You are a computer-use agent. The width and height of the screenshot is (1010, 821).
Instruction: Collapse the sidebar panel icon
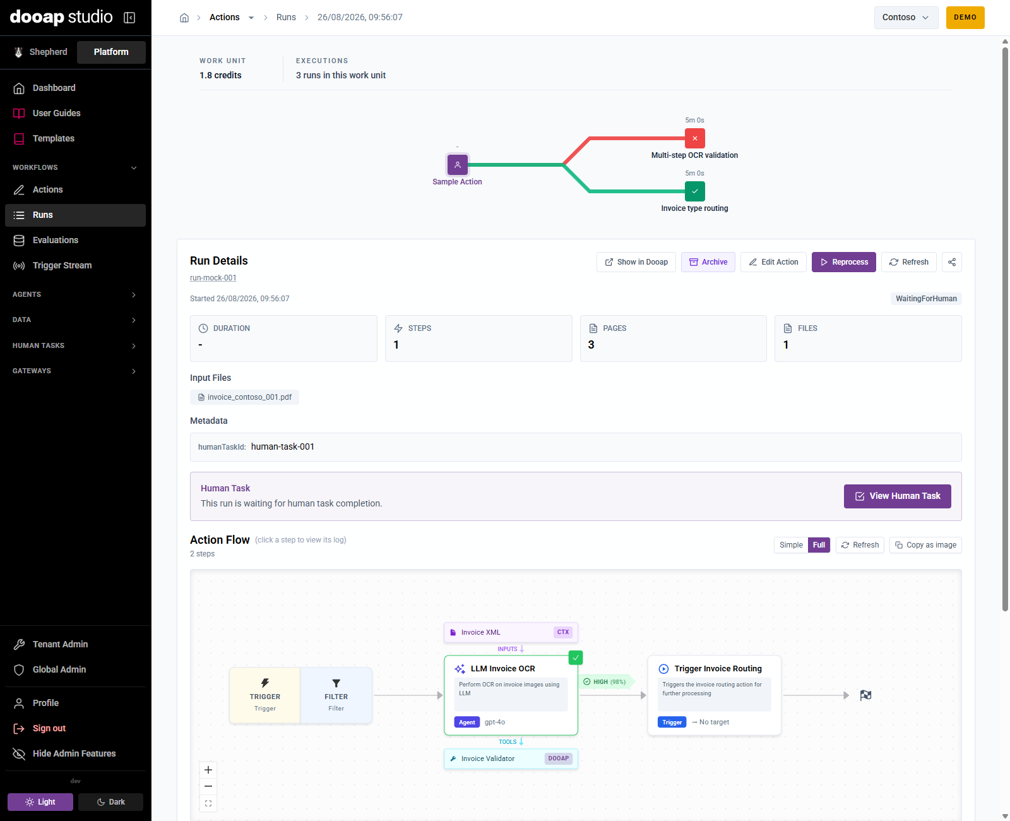coord(129,18)
